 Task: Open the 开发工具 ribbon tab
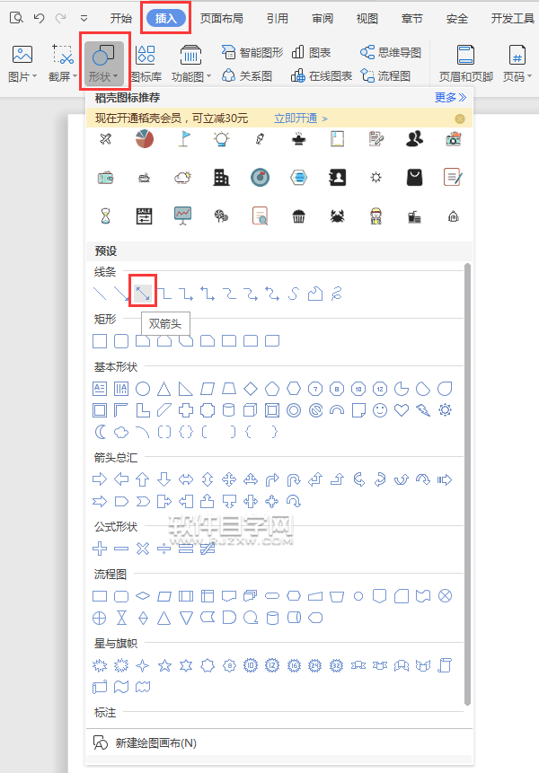[513, 19]
